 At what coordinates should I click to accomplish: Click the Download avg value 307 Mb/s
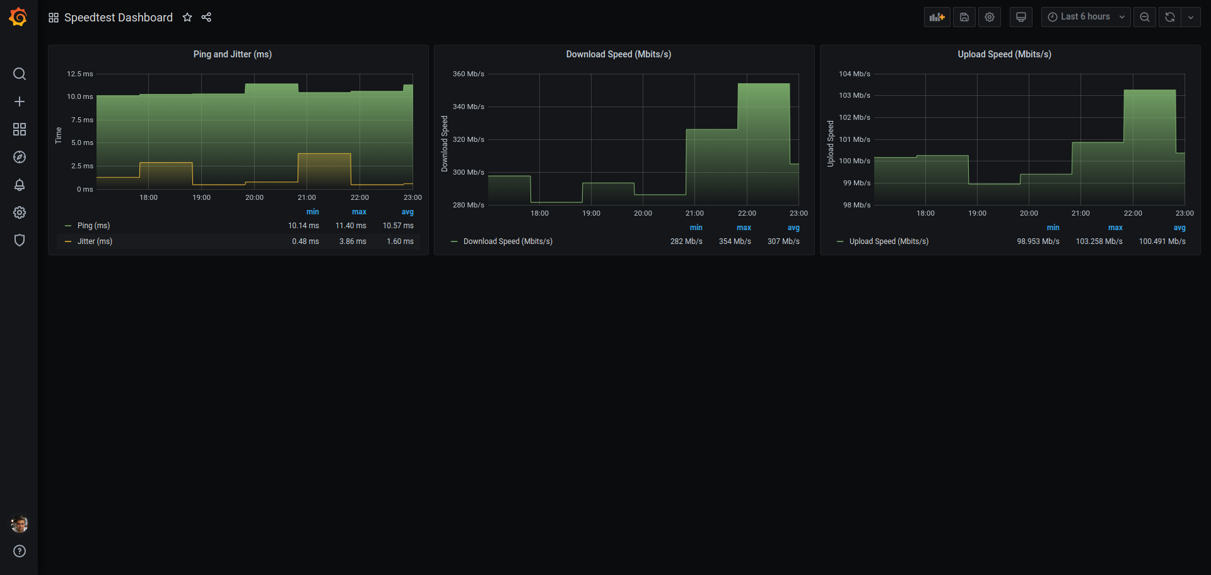click(x=783, y=241)
